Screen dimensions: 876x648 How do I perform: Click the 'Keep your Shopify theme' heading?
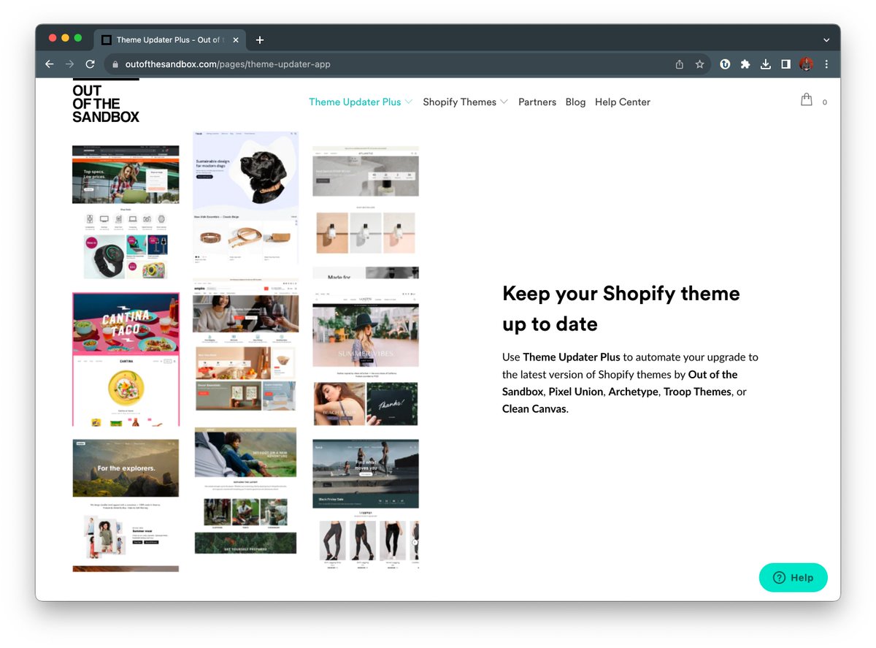point(621,308)
